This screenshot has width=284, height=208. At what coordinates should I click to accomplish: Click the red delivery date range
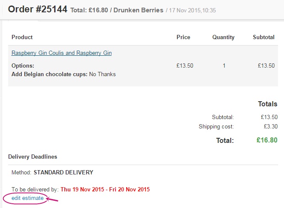tap(105, 189)
